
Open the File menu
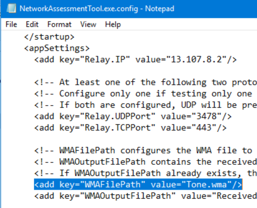coord(11,24)
